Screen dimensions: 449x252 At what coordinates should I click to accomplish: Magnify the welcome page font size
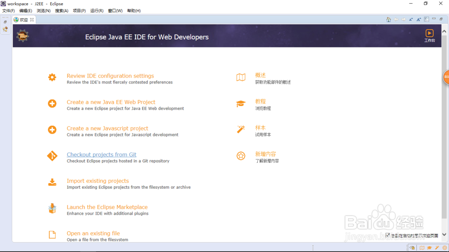coord(418,19)
